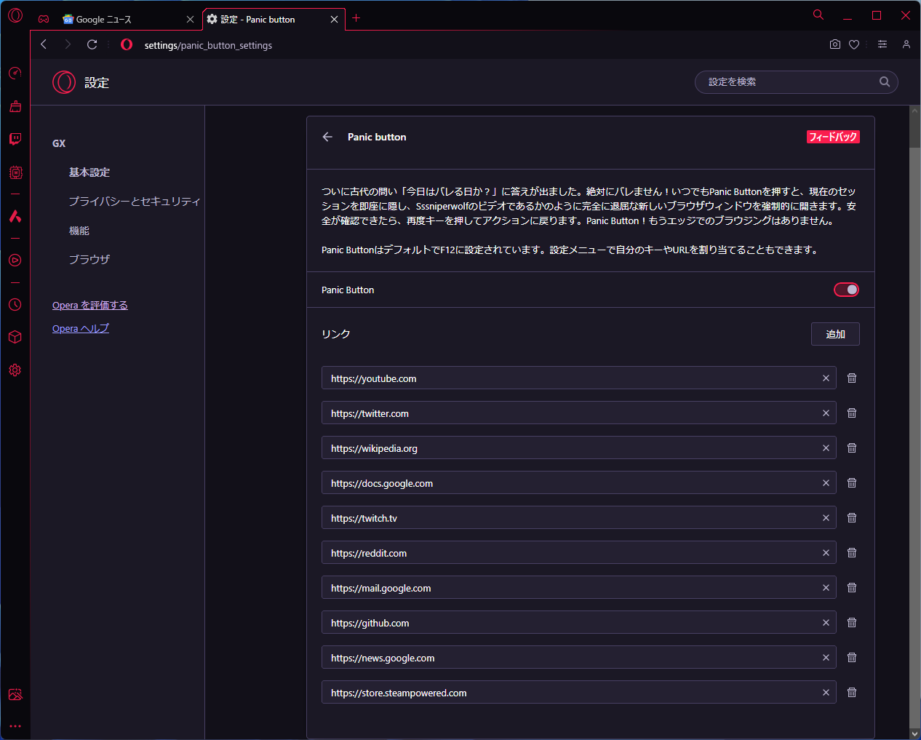This screenshot has height=740, width=921.
Task: Click the https://reddit.com link input field
Action: [567, 553]
